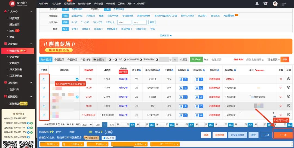Click the price range start input field
This screenshot has width=294, height=148.
124,22
